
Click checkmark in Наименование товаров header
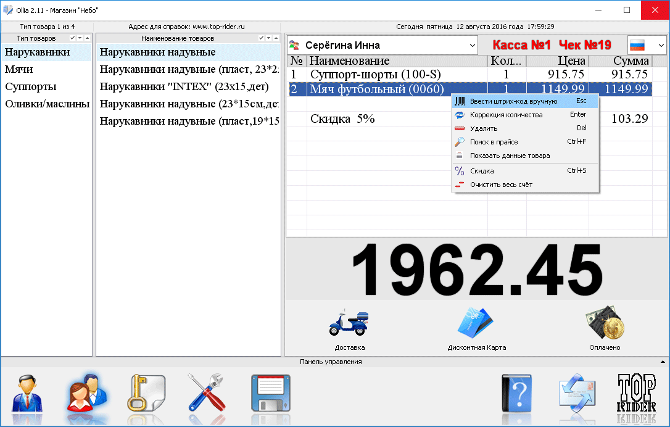coord(261,38)
